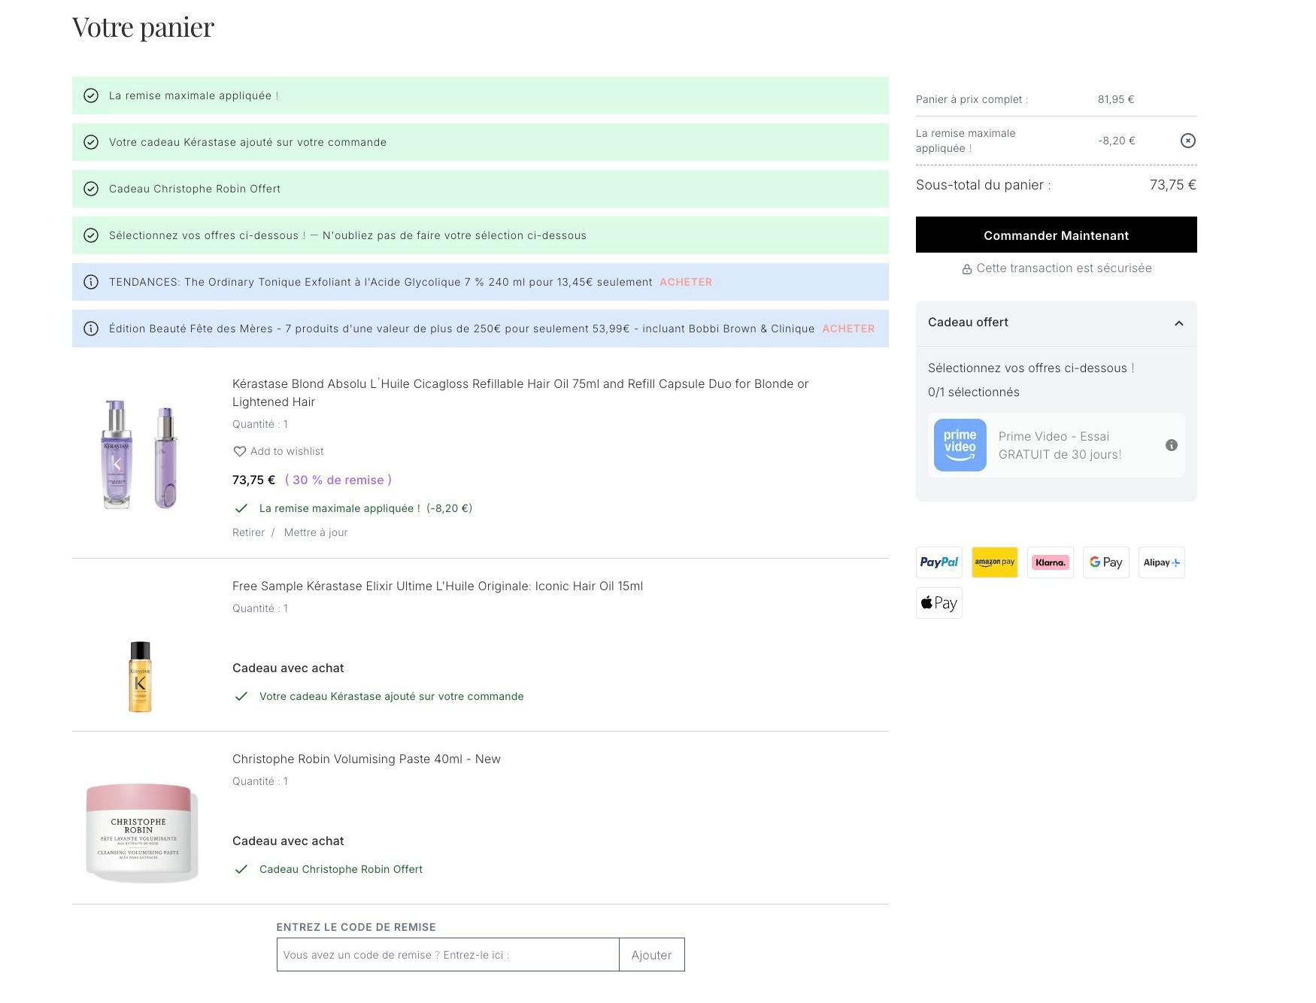Click the Apple Pay payment icon

pyautogui.click(x=938, y=603)
